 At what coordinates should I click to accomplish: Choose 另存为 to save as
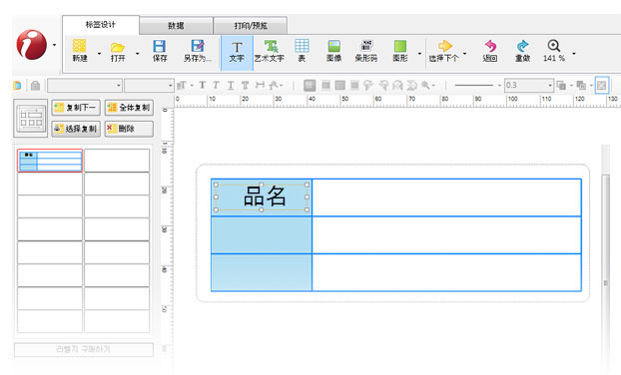click(x=198, y=51)
